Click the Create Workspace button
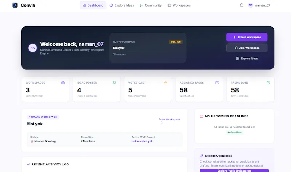This screenshot has height=172, width=291. tap(247, 37)
